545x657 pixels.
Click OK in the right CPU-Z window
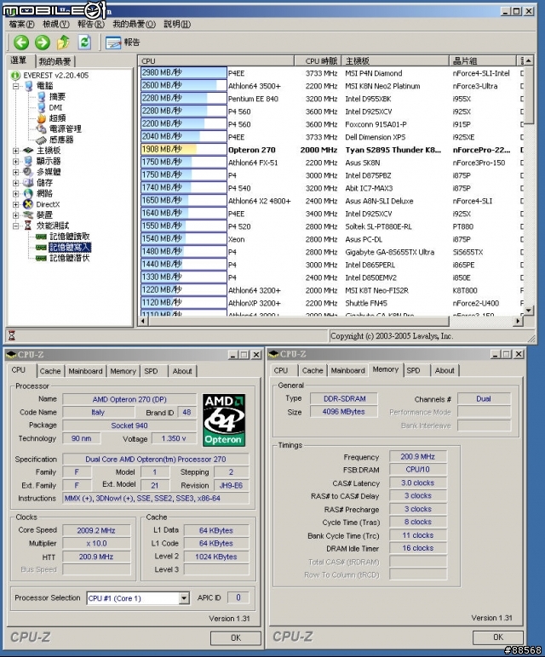tap(498, 637)
